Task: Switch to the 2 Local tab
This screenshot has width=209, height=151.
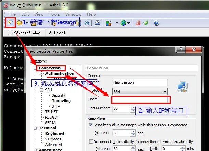Action: (x=57, y=33)
